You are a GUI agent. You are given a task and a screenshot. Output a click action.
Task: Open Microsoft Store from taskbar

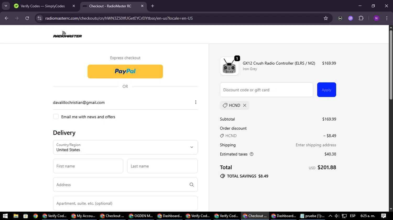pyautogui.click(x=25, y=216)
